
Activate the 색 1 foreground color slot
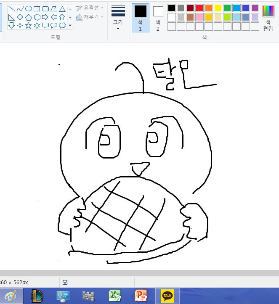[x=140, y=17]
